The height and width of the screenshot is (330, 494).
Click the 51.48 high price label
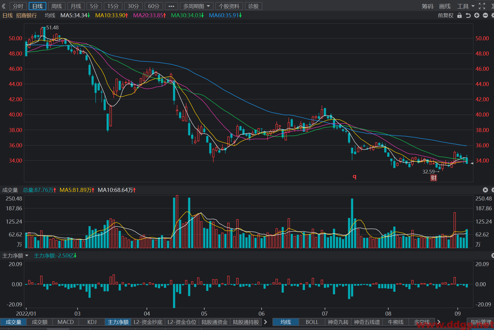(52, 28)
